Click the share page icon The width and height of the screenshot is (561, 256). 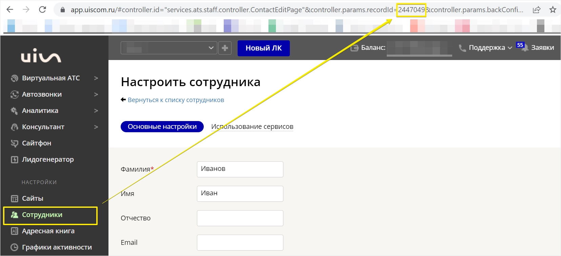[537, 10]
